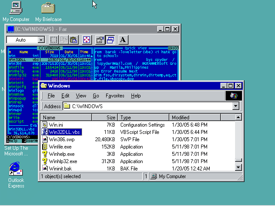The height and width of the screenshot is (206, 275).
Task: Click the Font 'A' icon in Far toolbar
Action: [x=123, y=40]
